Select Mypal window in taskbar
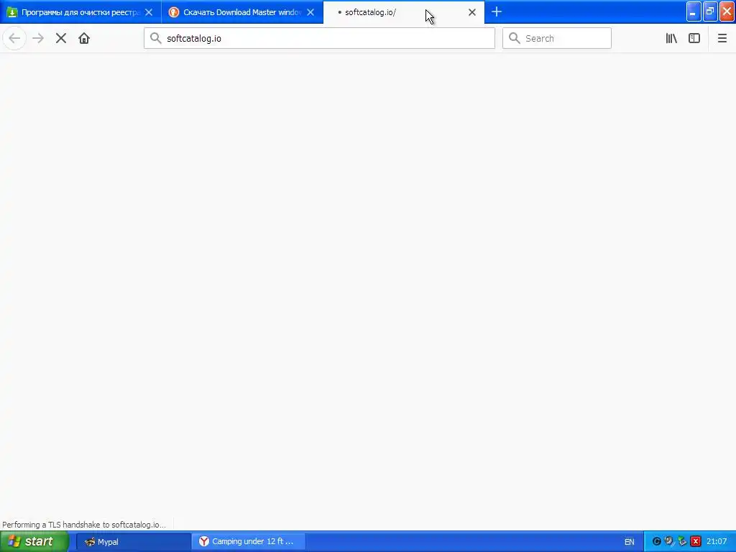The height and width of the screenshot is (552, 736). click(x=133, y=542)
